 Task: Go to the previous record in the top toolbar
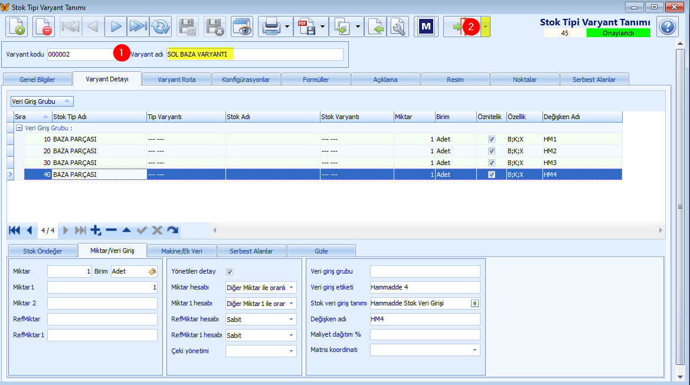tap(93, 27)
